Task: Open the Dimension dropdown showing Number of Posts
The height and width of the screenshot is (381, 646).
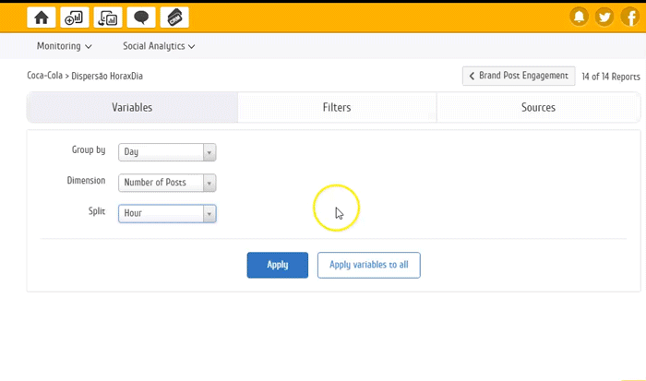Action: 167,183
